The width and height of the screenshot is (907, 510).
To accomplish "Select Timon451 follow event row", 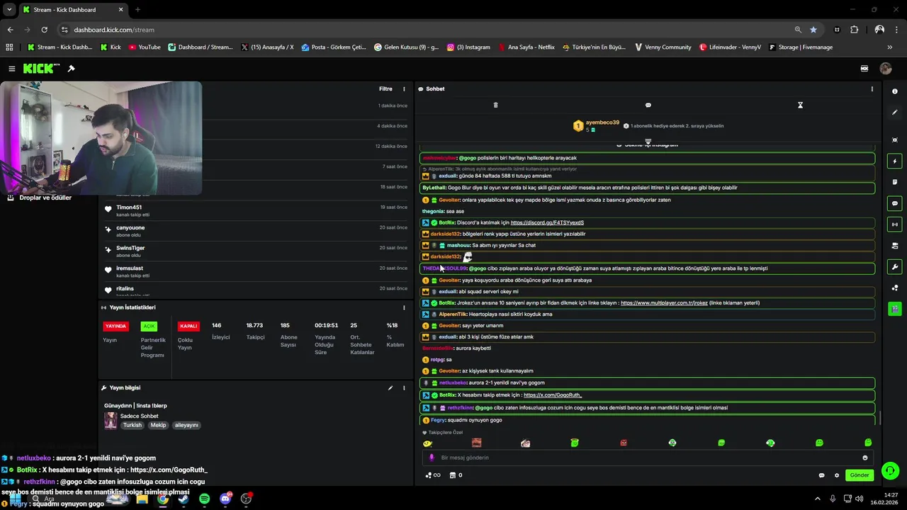I will 255,210.
